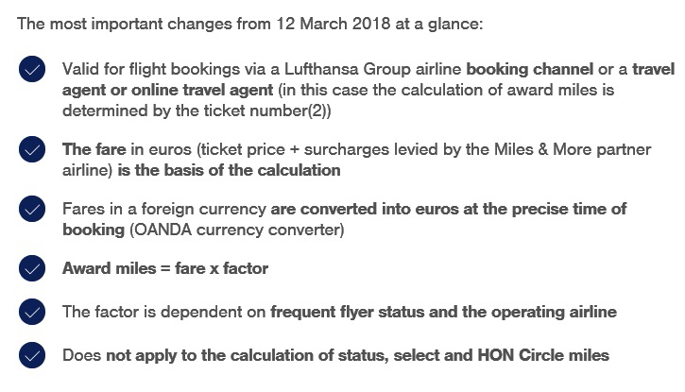This screenshot has width=685, height=392.
Task: Click 'frequent flyer status and the operating airline'
Action: click(443, 312)
